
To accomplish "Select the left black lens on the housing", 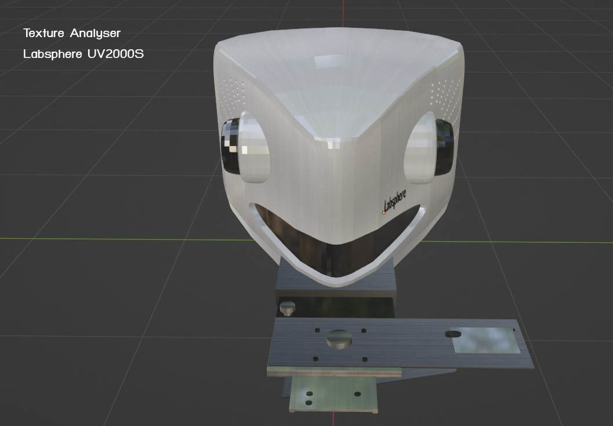I will click(x=231, y=146).
